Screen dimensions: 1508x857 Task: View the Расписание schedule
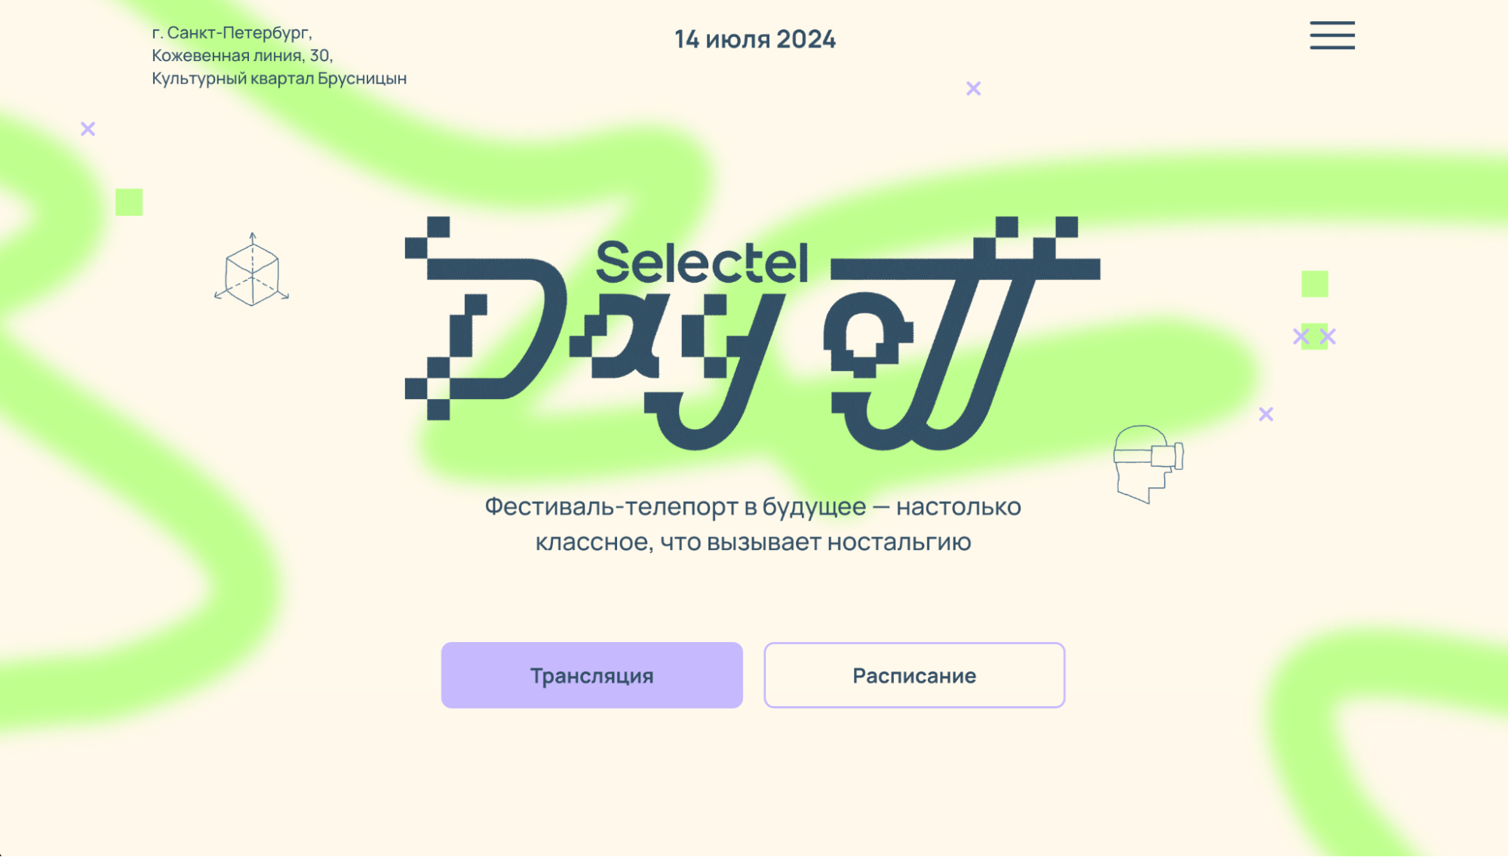[914, 674]
